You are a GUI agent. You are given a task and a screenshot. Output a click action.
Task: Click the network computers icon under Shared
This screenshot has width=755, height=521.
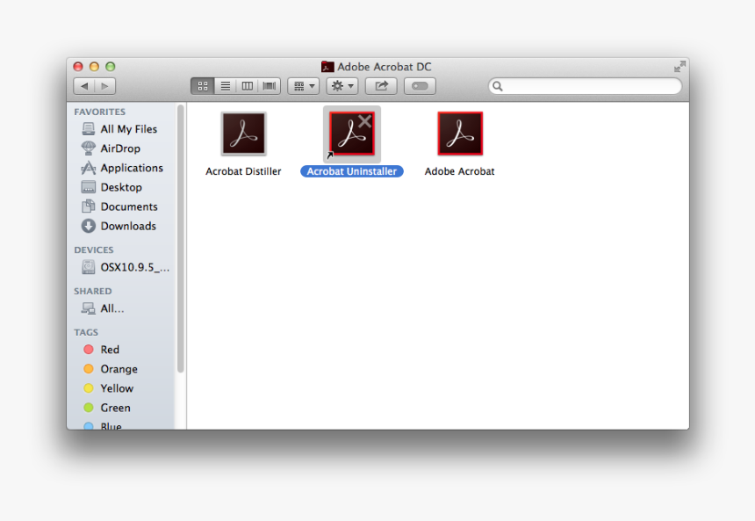coord(88,308)
